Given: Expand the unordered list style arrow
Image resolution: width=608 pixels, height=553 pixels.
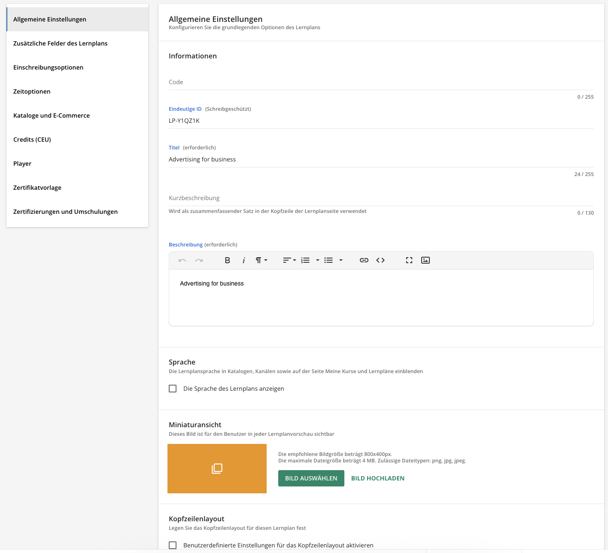Looking at the screenshot, I should coord(341,260).
